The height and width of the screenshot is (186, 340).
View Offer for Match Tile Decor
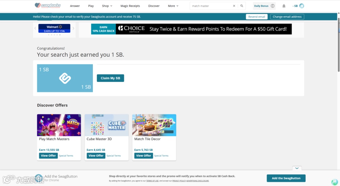click(x=144, y=156)
